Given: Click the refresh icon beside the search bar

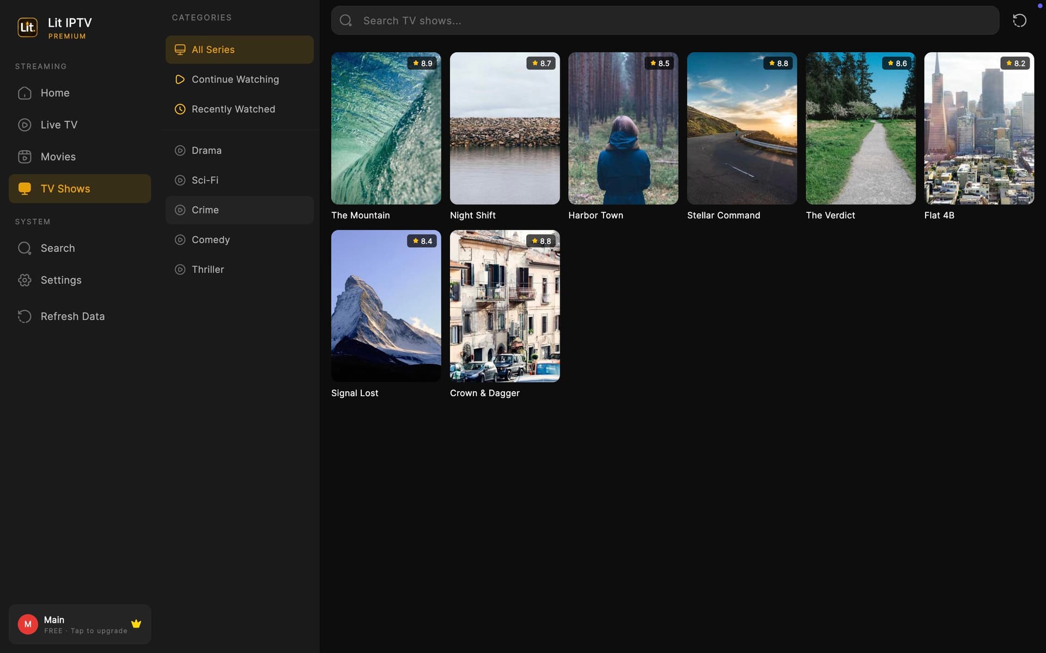Looking at the screenshot, I should click(1019, 20).
